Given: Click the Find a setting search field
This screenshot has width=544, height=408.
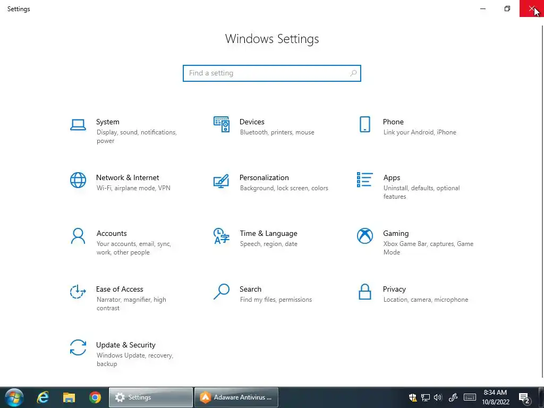Looking at the screenshot, I should coord(272,73).
